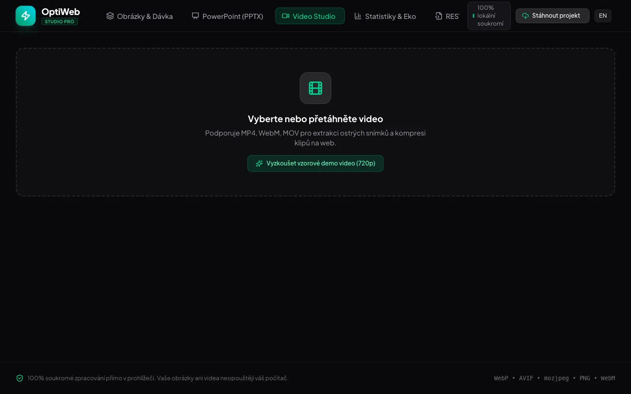
Task: Click the Vyberte nebo přetáhněte video heading
Action: [x=315, y=119]
